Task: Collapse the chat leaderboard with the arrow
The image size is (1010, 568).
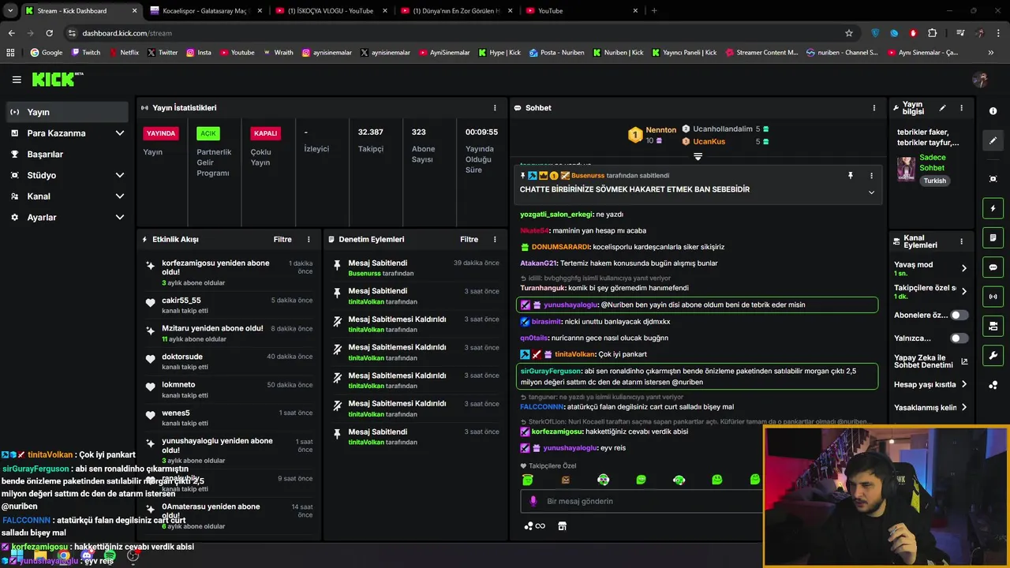Action: (x=698, y=157)
